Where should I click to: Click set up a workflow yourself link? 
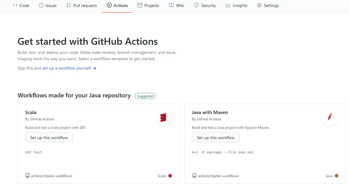point(67,68)
